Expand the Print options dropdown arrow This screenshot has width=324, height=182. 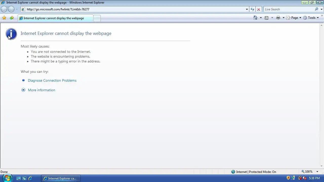click(283, 18)
